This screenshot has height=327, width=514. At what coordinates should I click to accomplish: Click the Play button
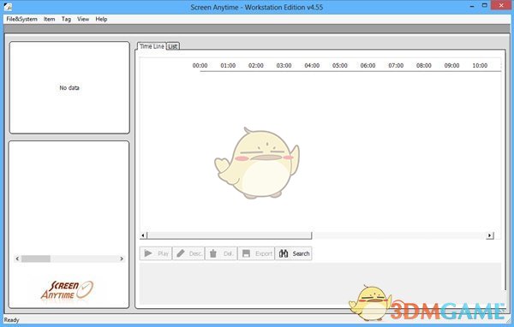click(x=156, y=253)
